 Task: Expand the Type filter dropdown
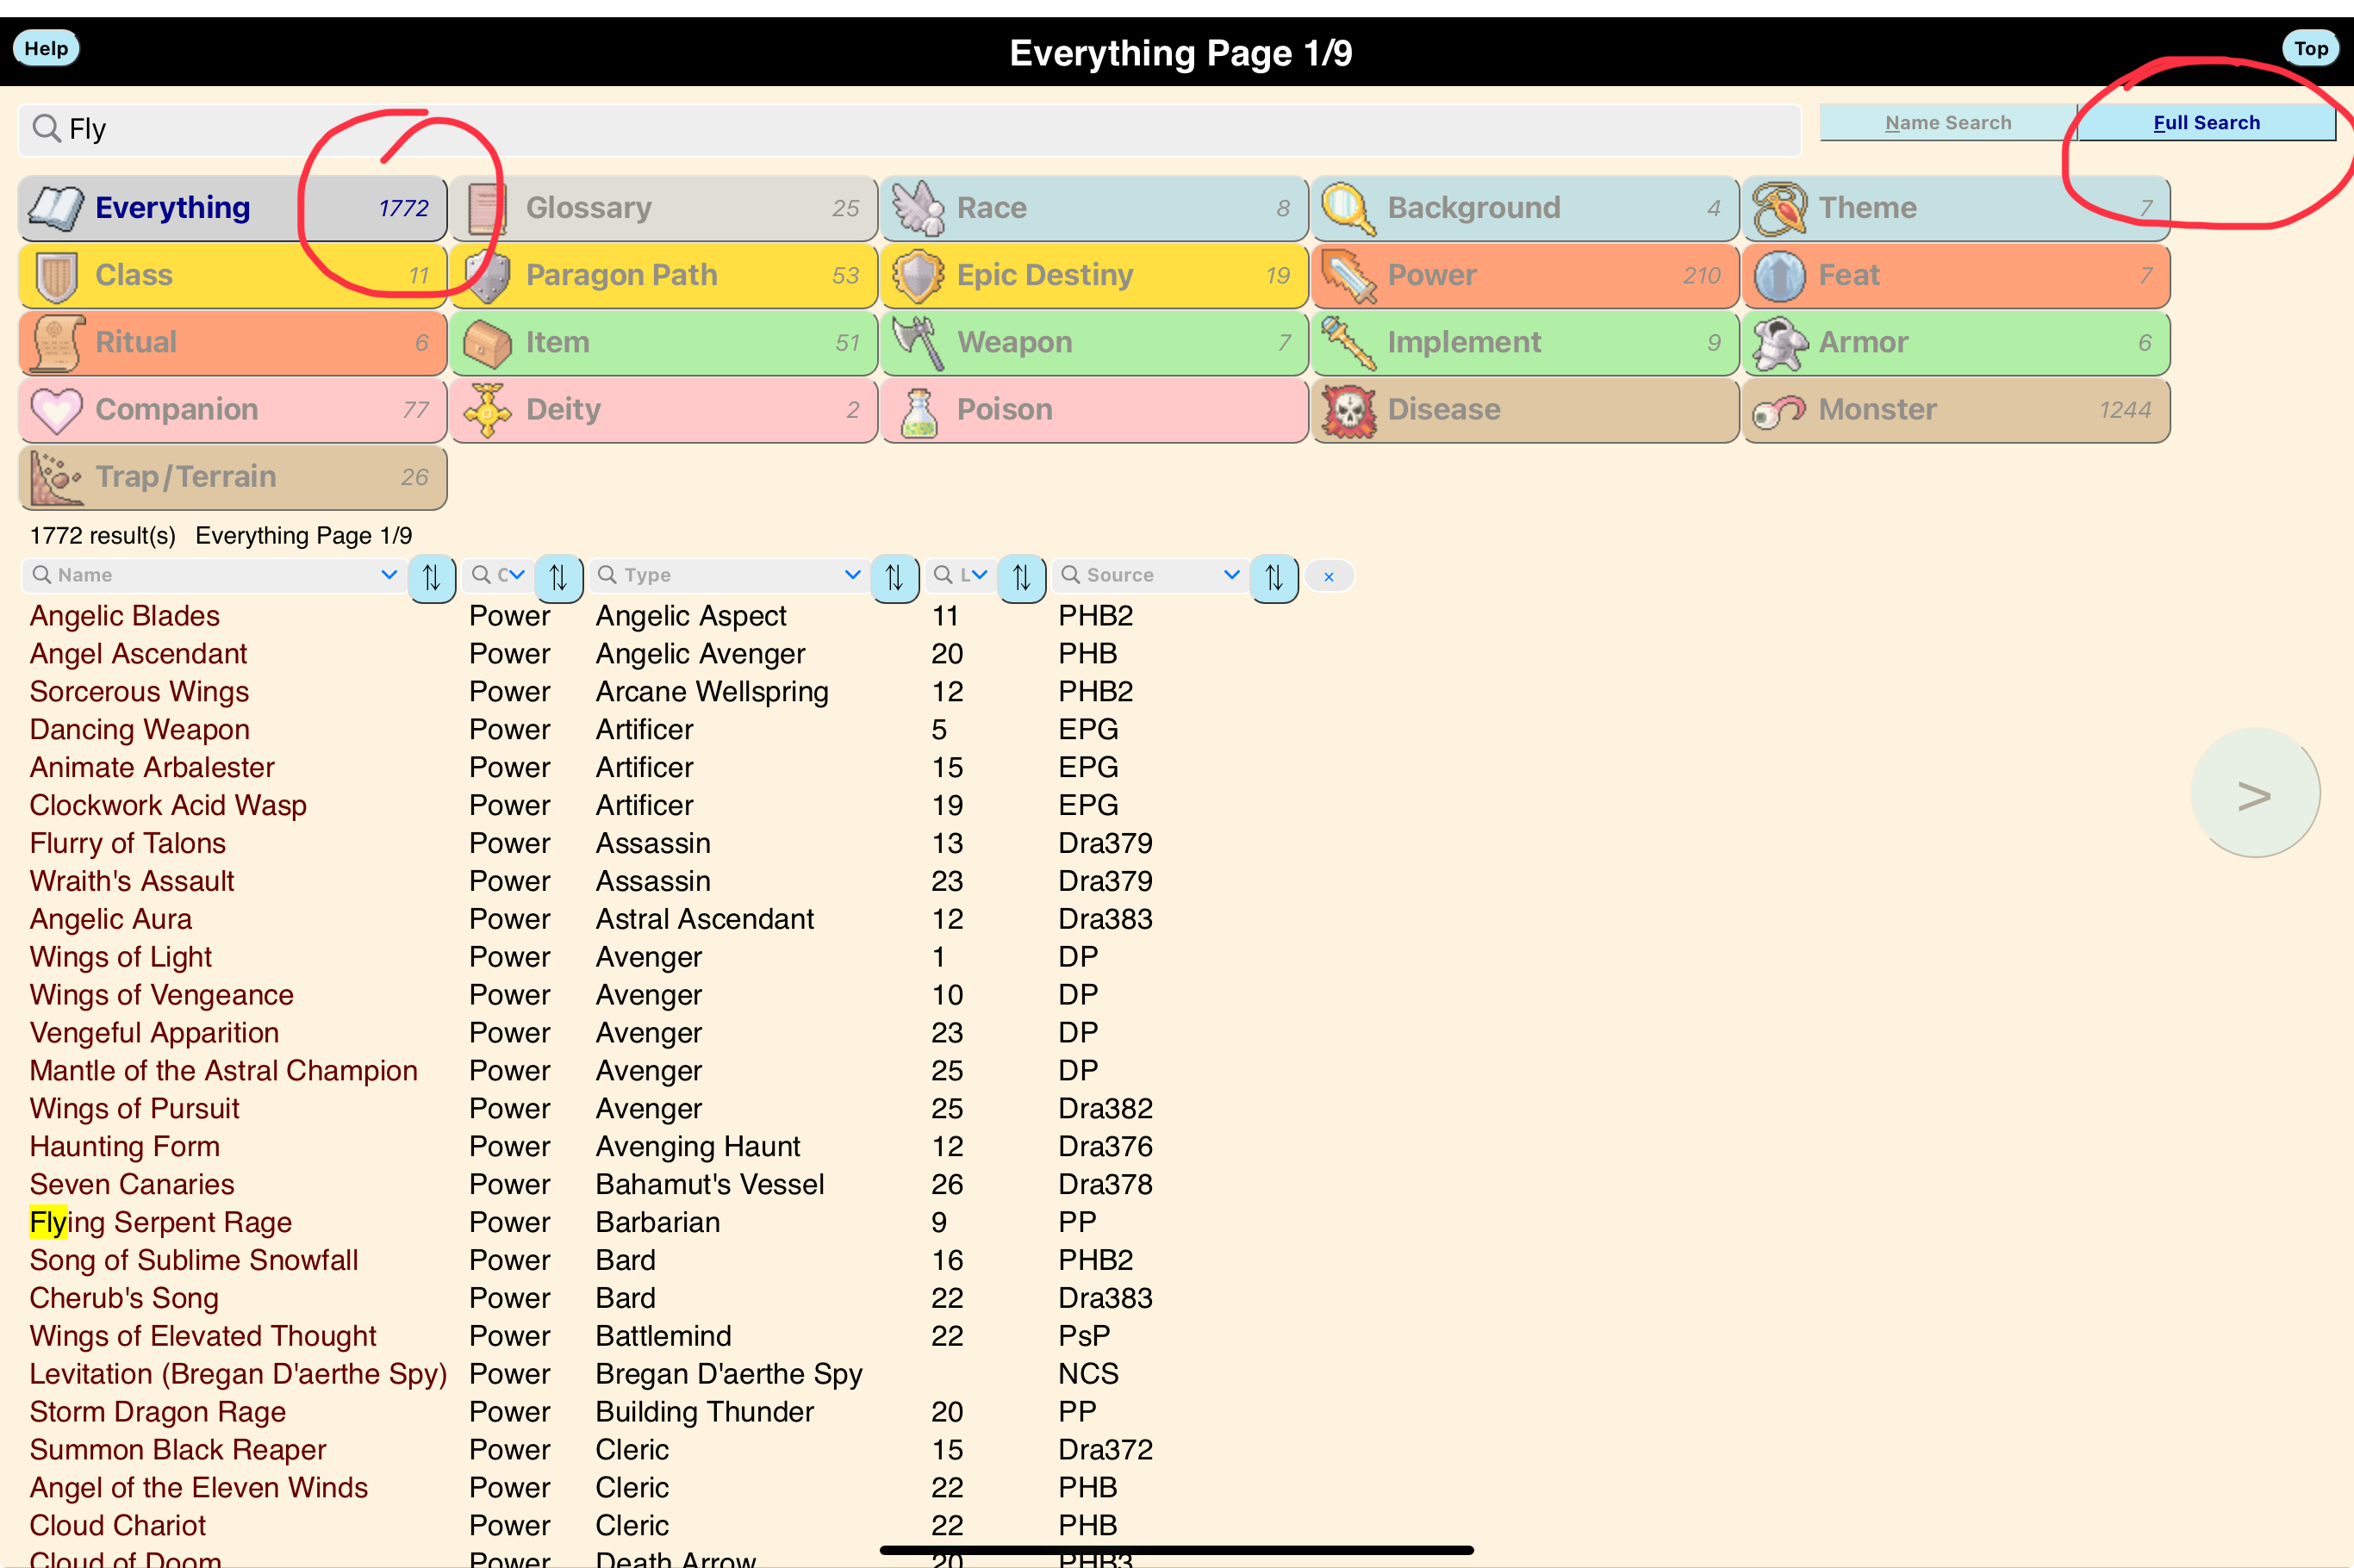[852, 575]
